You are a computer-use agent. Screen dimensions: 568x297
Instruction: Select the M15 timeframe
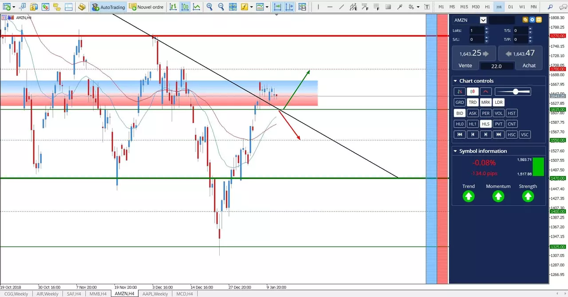pyautogui.click(x=464, y=7)
